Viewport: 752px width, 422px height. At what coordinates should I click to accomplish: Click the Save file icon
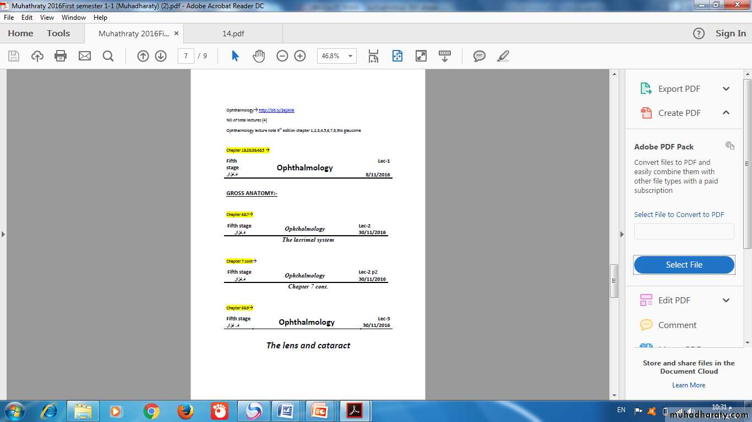(14, 56)
